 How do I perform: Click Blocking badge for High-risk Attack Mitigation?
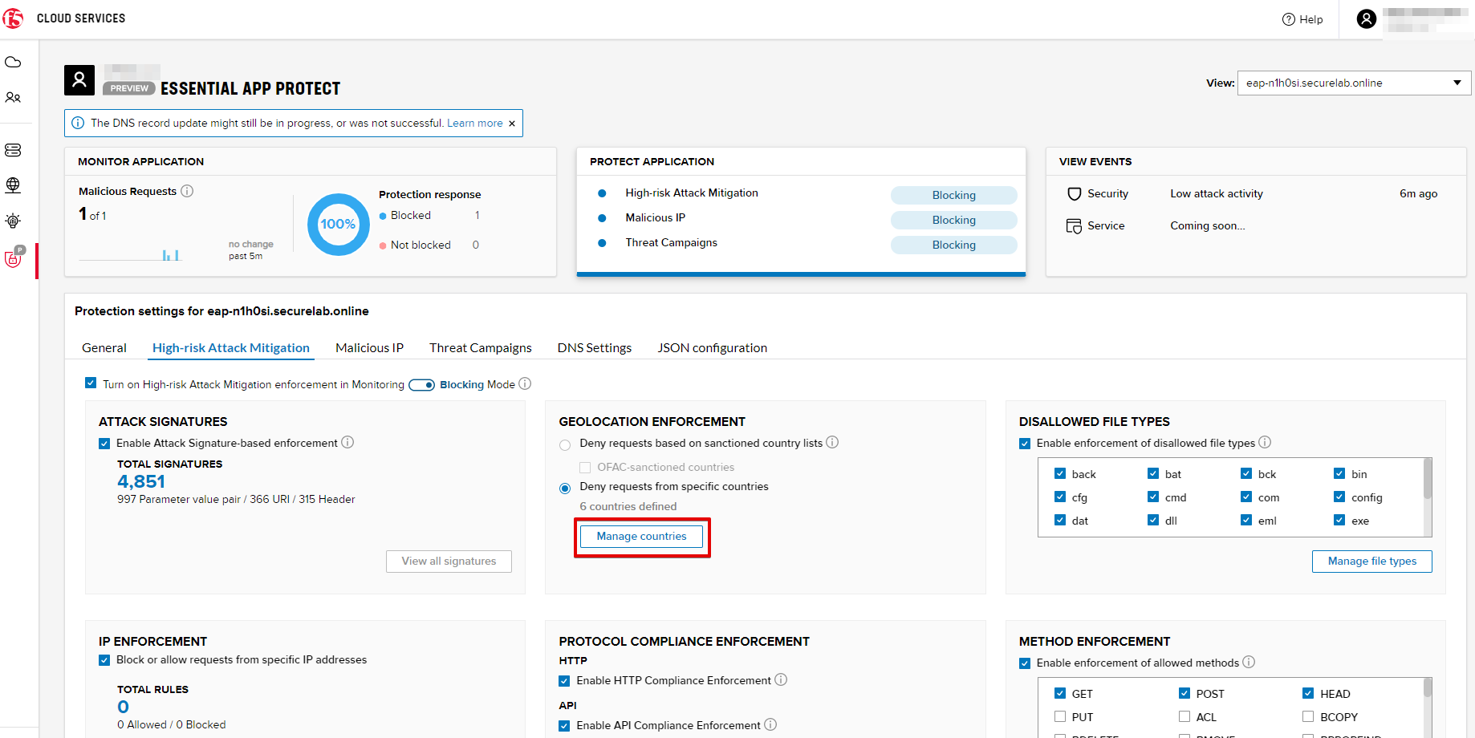point(954,195)
